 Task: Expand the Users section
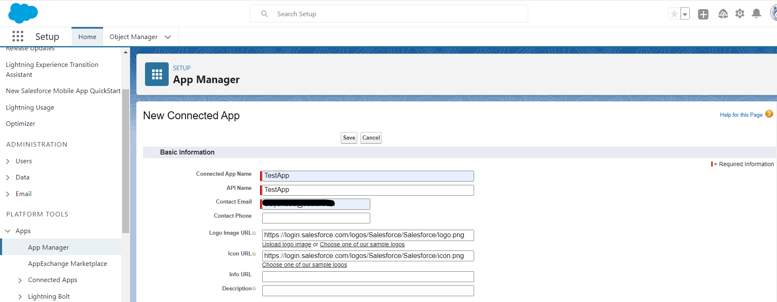[x=8, y=161]
